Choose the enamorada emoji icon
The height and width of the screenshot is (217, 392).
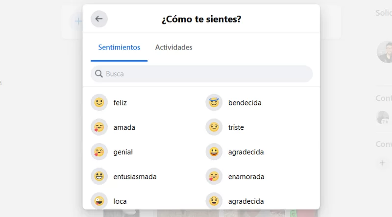tap(214, 176)
